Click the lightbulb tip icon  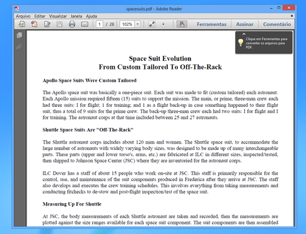pyautogui.click(x=240, y=42)
